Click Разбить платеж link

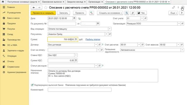(x=93, y=39)
